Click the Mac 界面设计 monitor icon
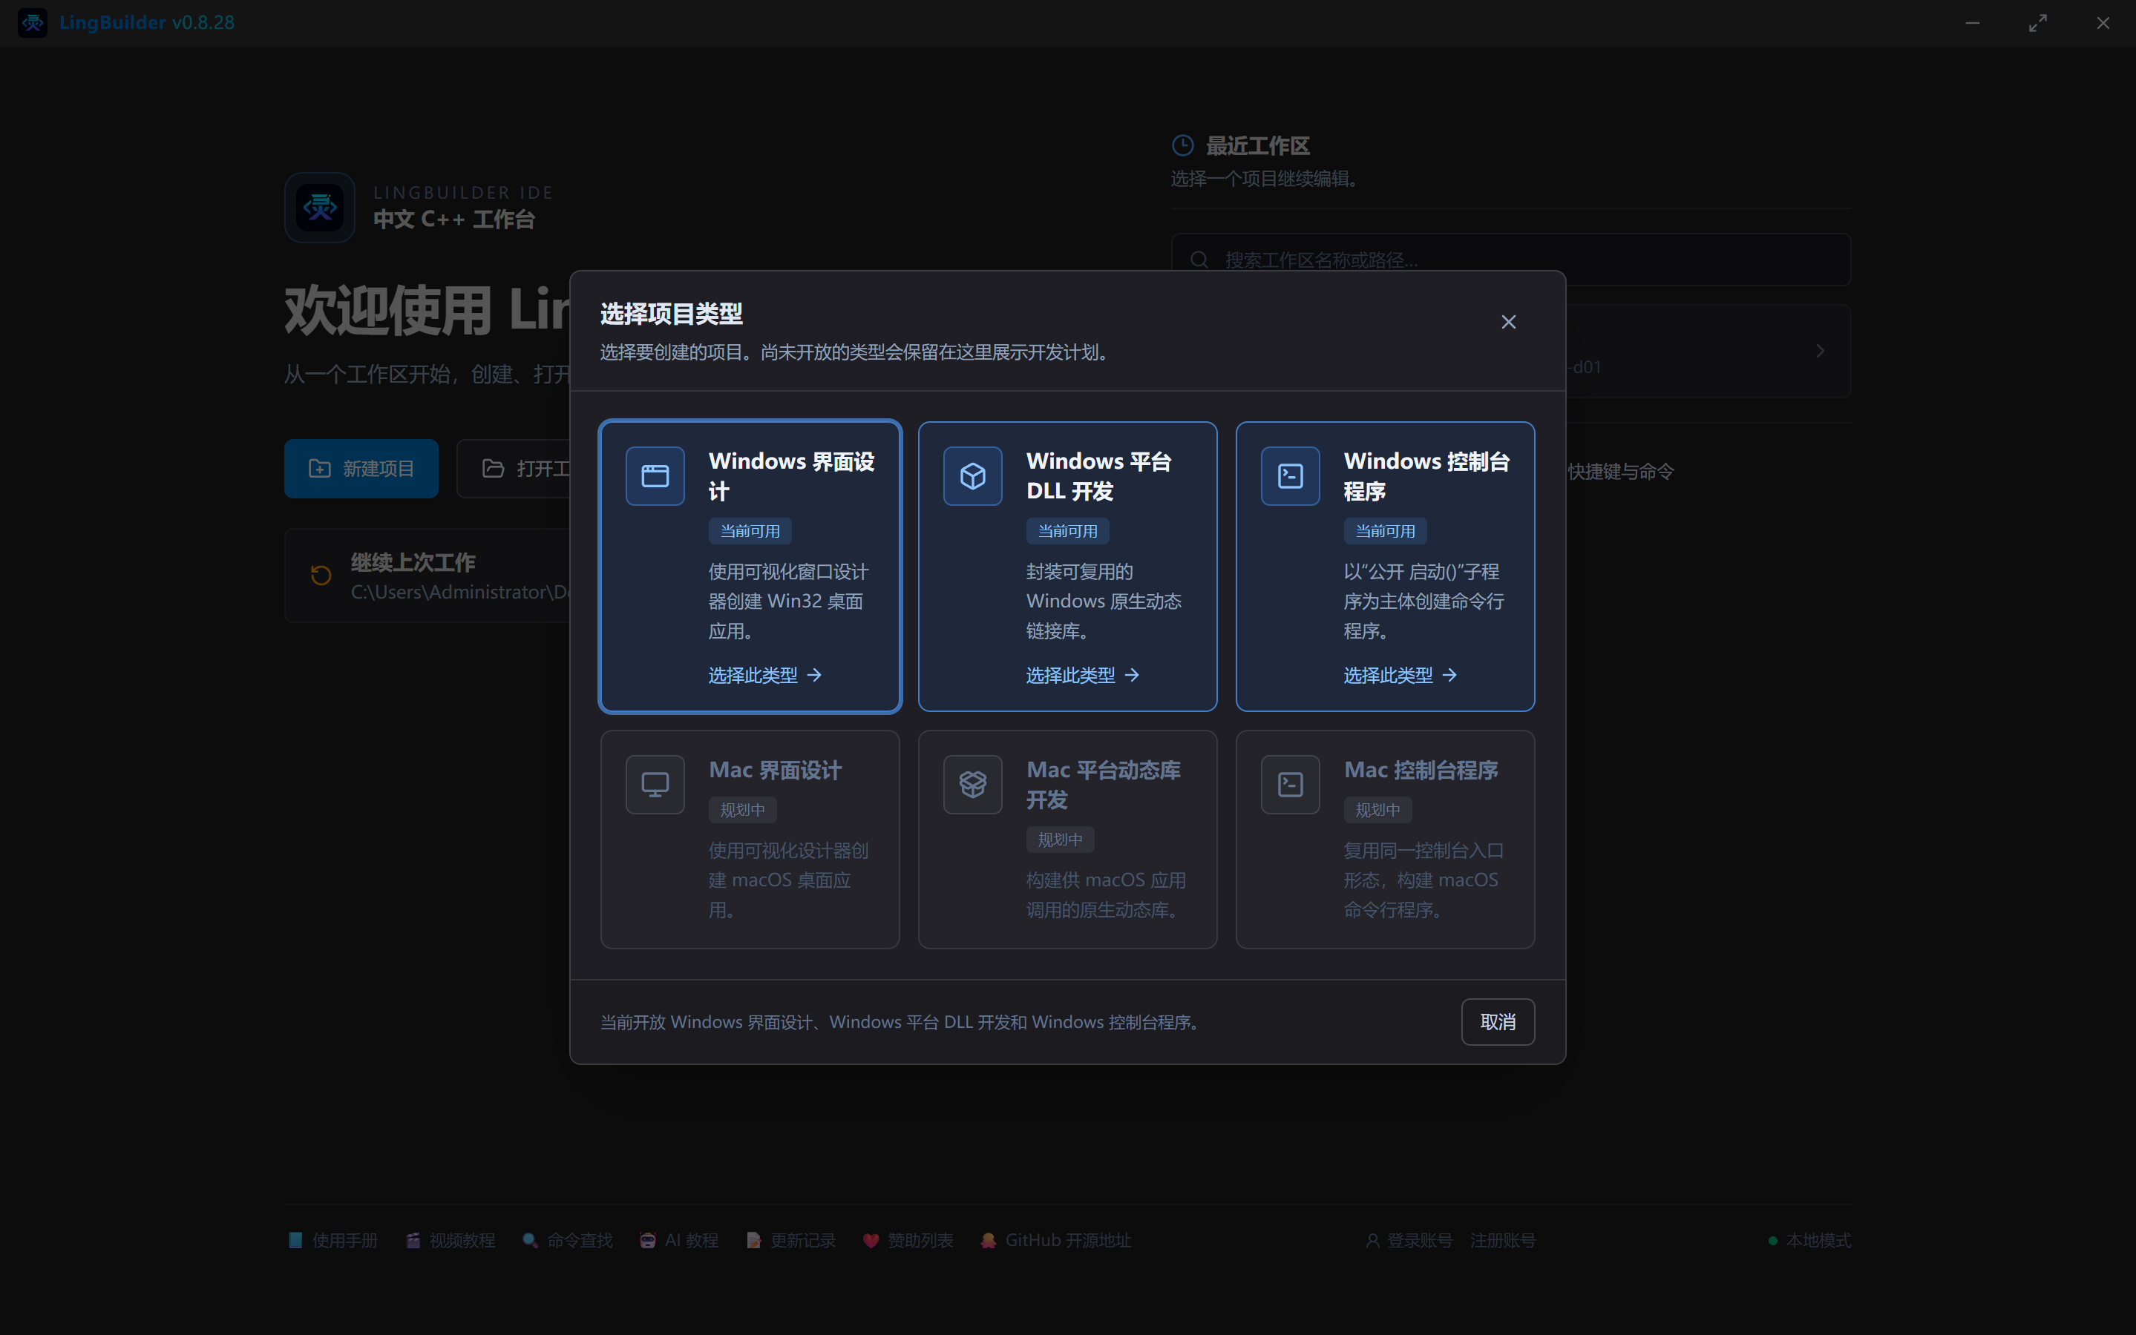The image size is (2136, 1335). [655, 784]
